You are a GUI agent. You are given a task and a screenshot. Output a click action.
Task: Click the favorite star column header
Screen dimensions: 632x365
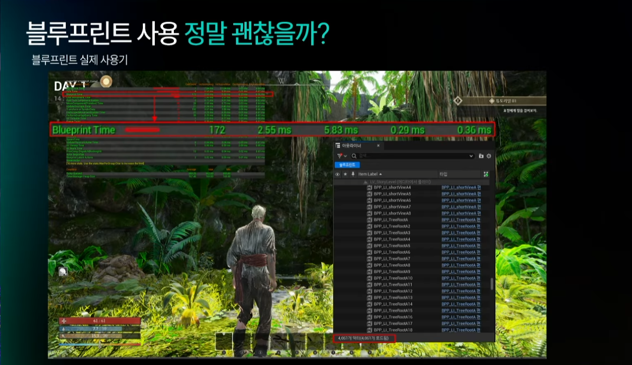(x=345, y=174)
